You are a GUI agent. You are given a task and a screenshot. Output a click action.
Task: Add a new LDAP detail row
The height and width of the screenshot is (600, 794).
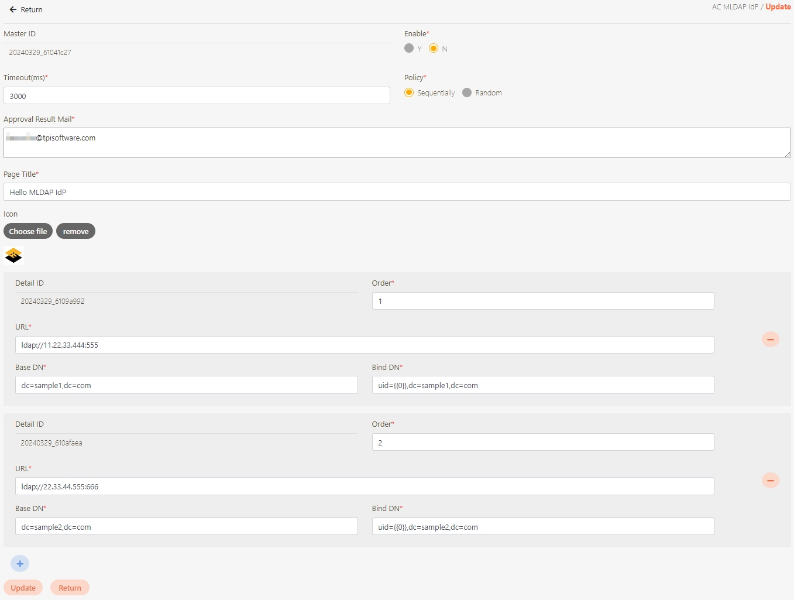[20, 564]
